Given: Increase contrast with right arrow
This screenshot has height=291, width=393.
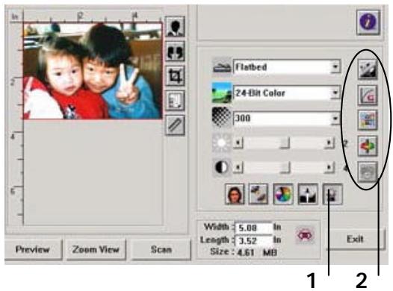Looking at the screenshot, I should coord(329,168).
